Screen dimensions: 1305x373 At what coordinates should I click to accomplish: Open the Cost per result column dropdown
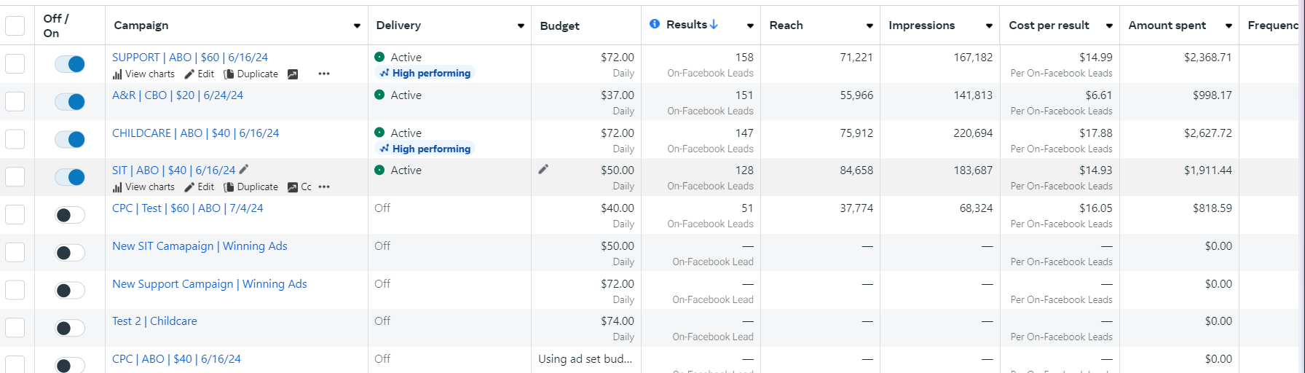click(1109, 26)
